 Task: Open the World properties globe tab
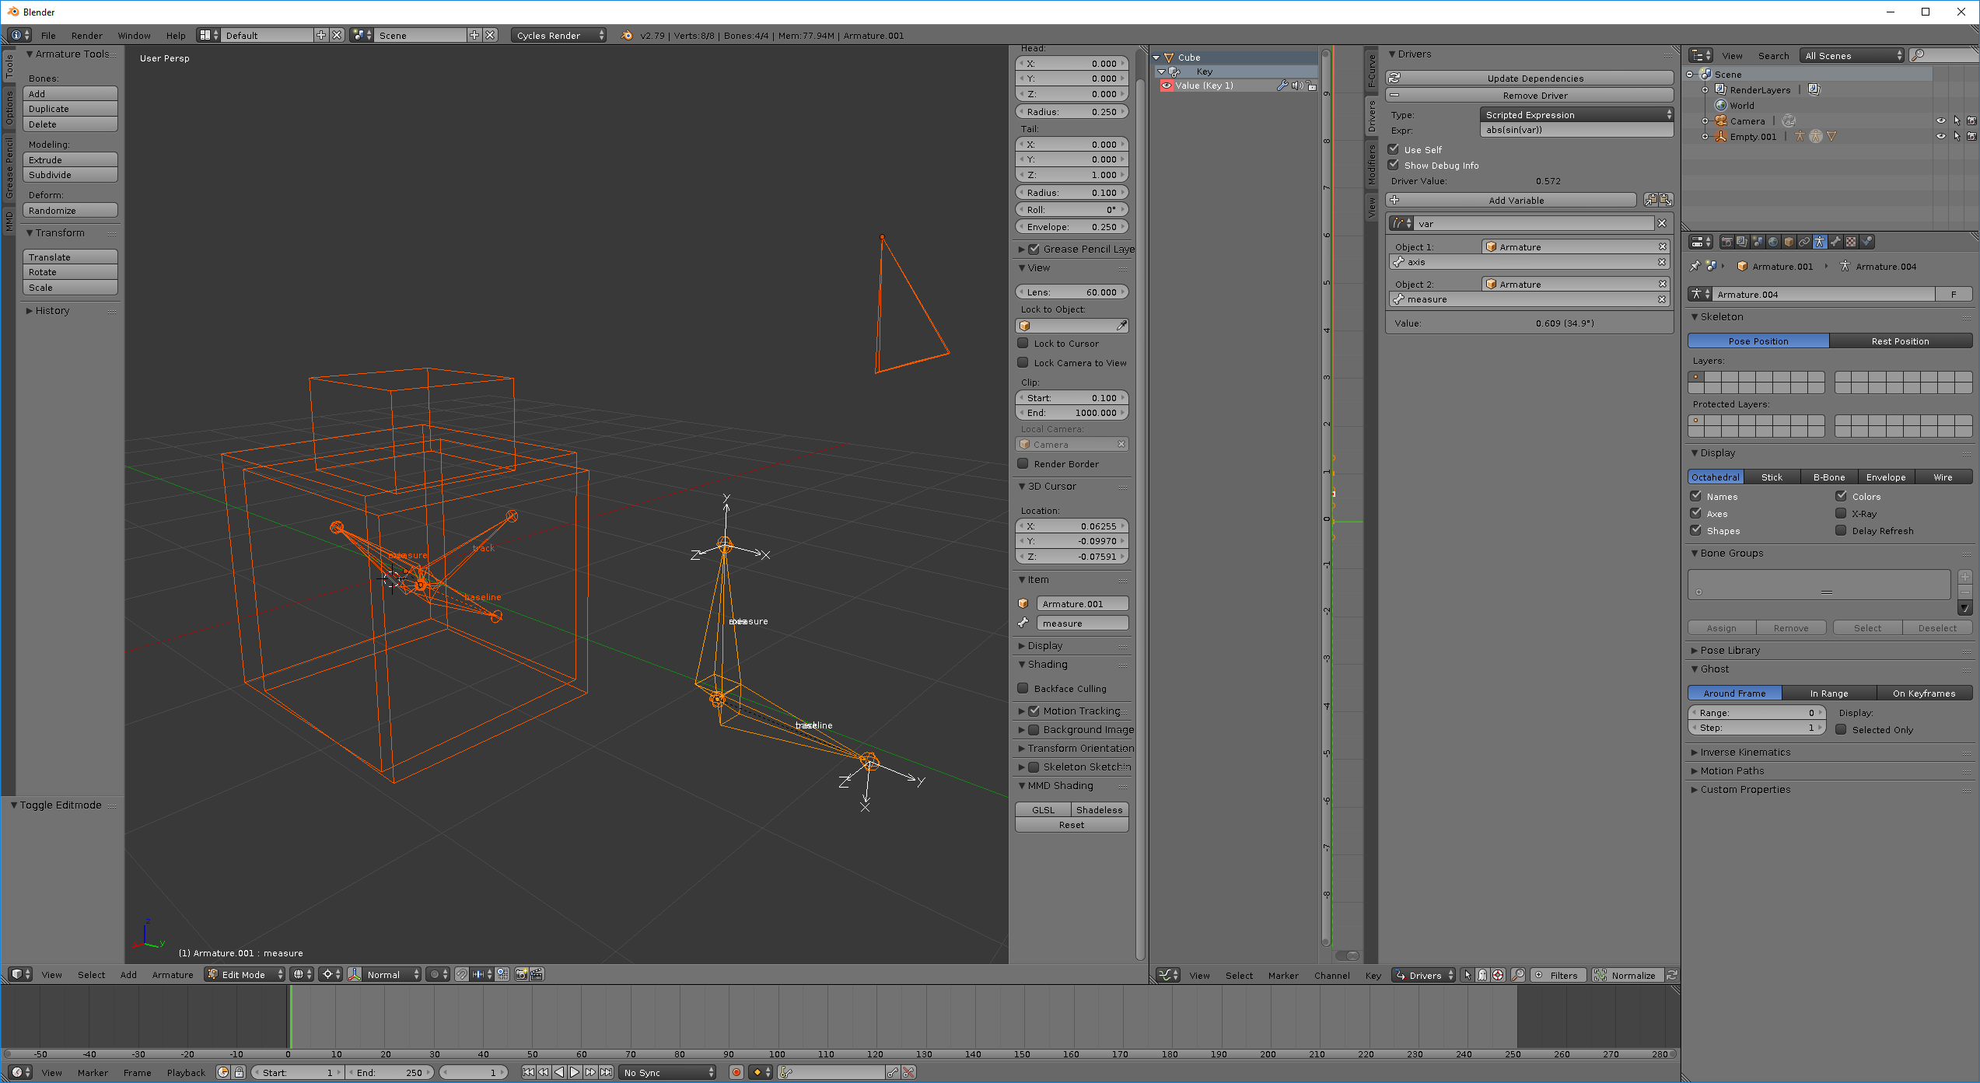pyautogui.click(x=1772, y=242)
